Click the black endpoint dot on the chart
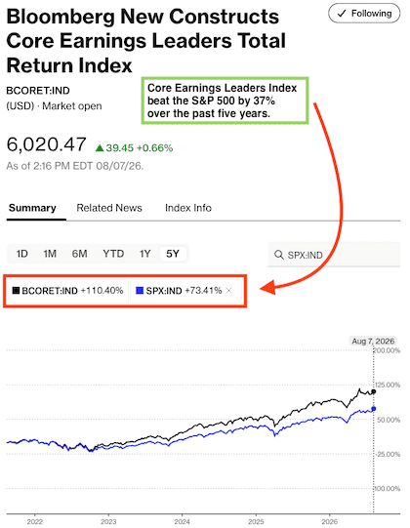This screenshot has height=528, width=410. (373, 391)
